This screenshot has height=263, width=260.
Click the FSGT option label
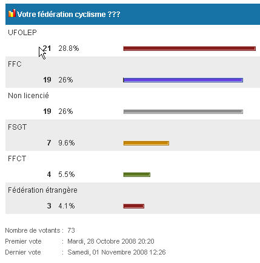pos(17,127)
